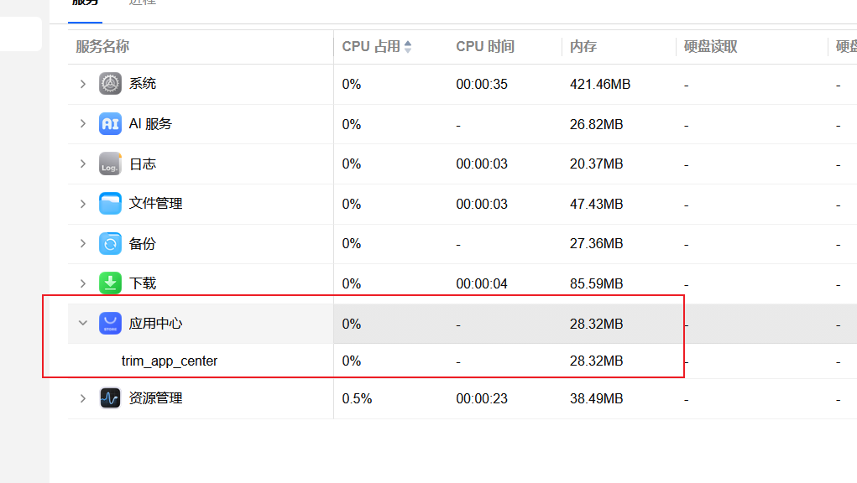Click the 备份 service name
Image resolution: width=857 pixels, height=483 pixels.
coord(142,243)
